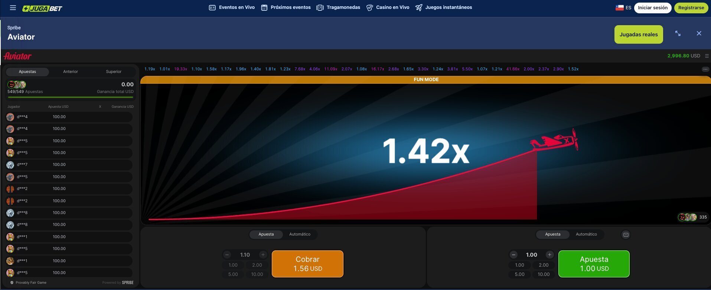
Task: Click avatar in the first d***2 row
Action: [10, 189]
